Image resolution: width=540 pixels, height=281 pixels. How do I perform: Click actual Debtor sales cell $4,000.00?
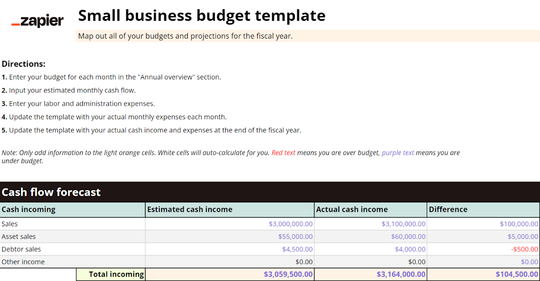(371, 249)
